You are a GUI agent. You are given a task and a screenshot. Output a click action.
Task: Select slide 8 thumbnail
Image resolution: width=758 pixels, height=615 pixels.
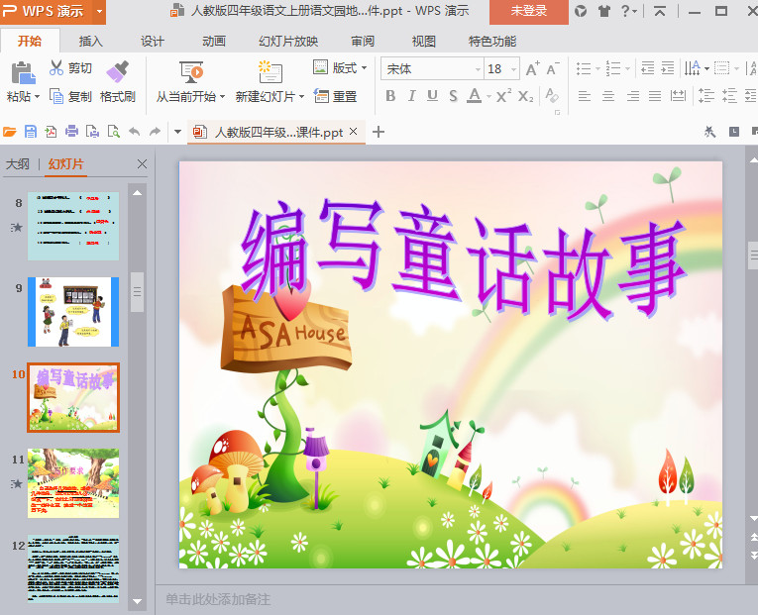pyautogui.click(x=73, y=226)
